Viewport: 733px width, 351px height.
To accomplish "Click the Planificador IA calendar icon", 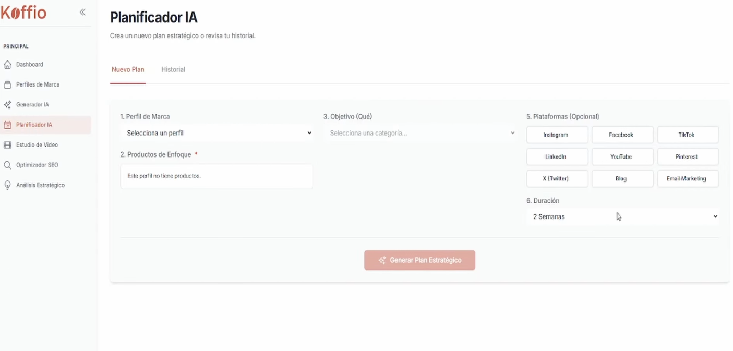I will coord(7,124).
